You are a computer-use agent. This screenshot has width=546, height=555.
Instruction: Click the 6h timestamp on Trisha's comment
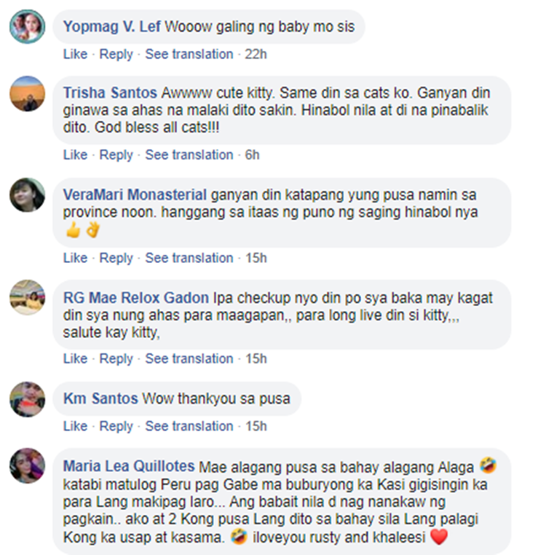pos(253,155)
